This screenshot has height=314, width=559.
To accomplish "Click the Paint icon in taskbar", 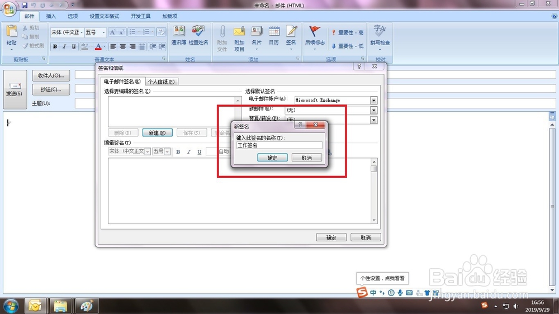I will coord(86,306).
